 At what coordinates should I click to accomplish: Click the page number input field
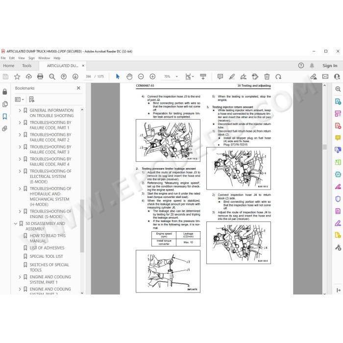(88, 76)
